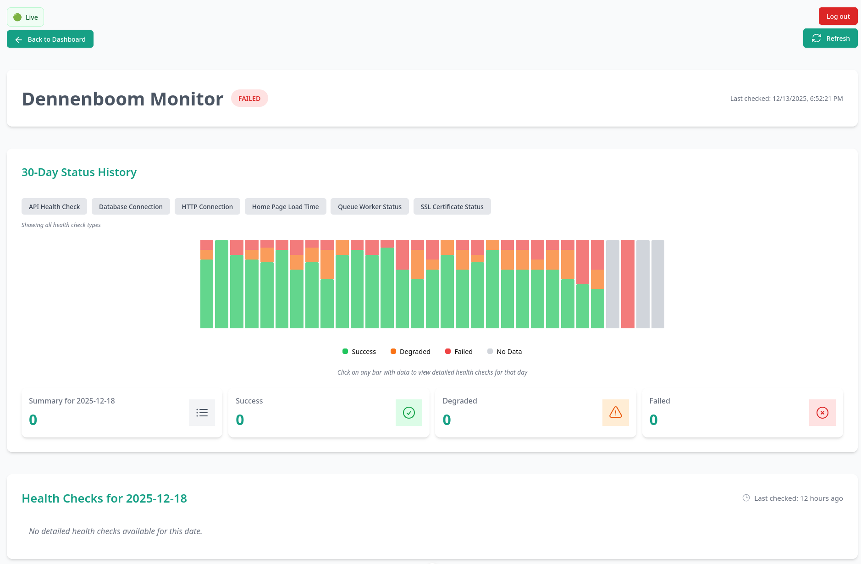Filter by Queue Worker Status
This screenshot has height=564, width=861.
coord(370,207)
